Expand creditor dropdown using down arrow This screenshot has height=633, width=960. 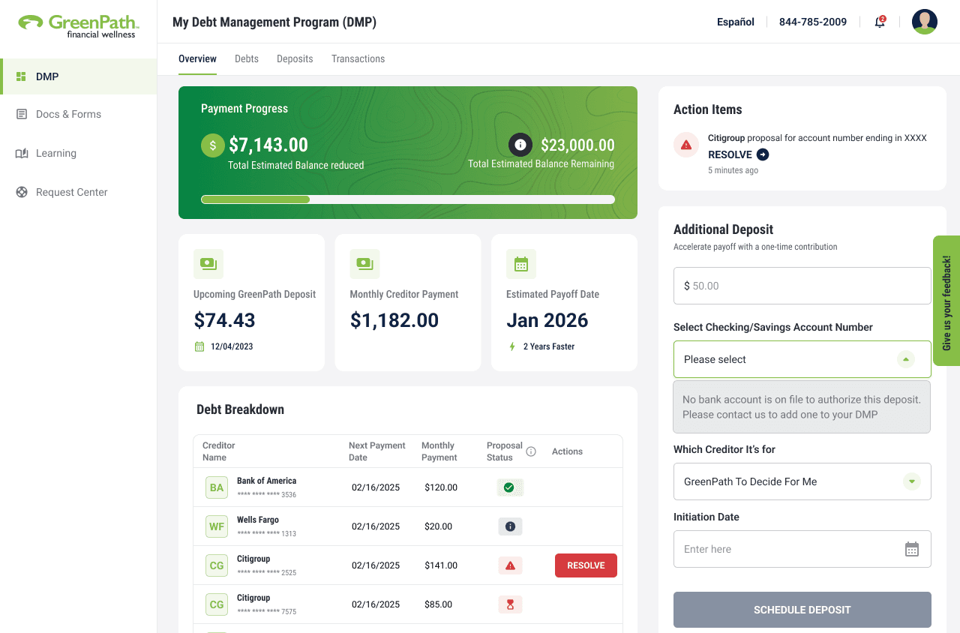click(x=912, y=481)
